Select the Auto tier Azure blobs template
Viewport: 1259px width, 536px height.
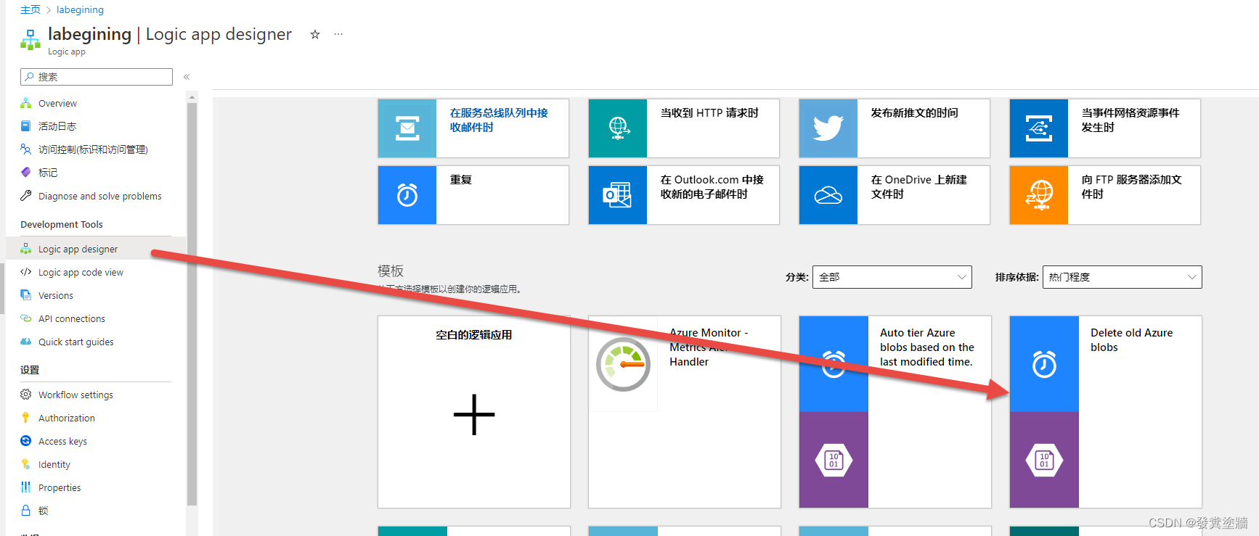(x=895, y=411)
